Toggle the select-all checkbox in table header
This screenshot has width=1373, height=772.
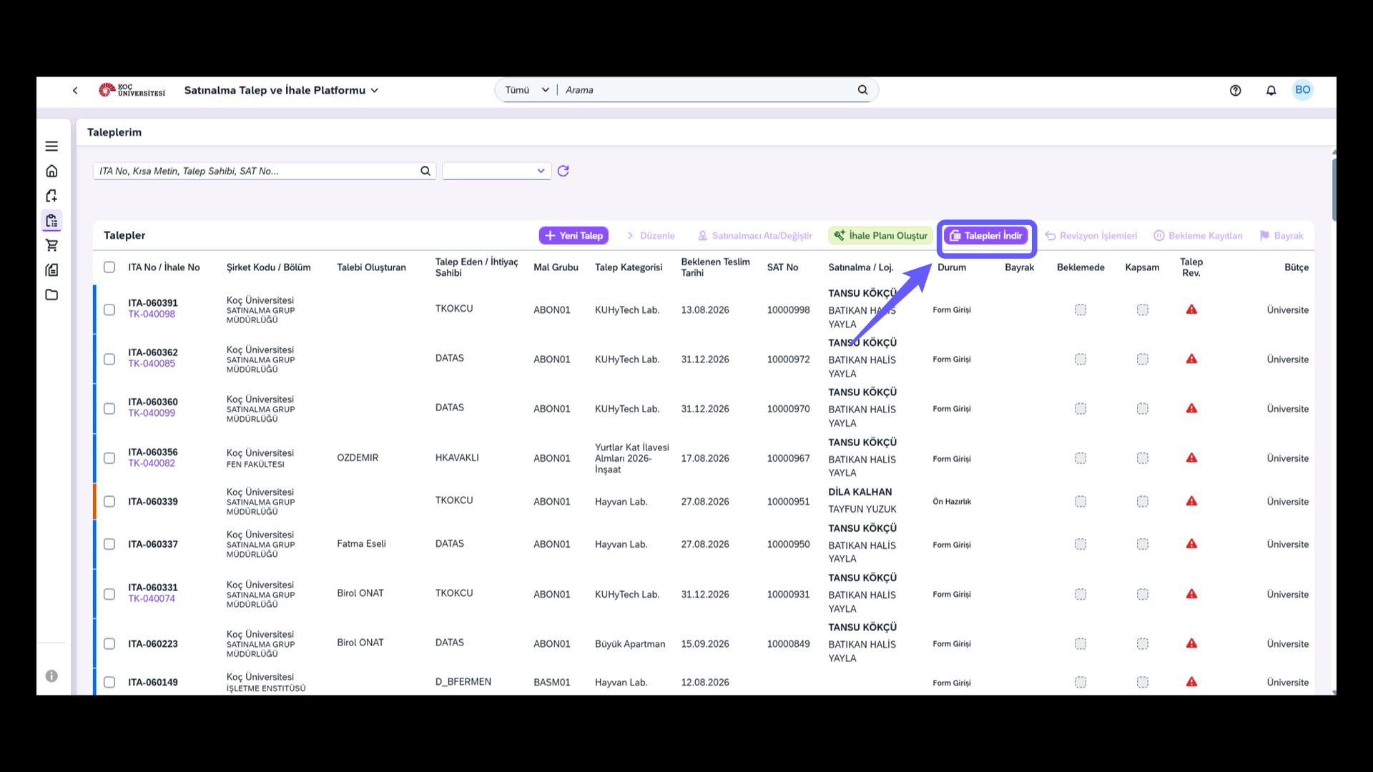pyautogui.click(x=109, y=267)
